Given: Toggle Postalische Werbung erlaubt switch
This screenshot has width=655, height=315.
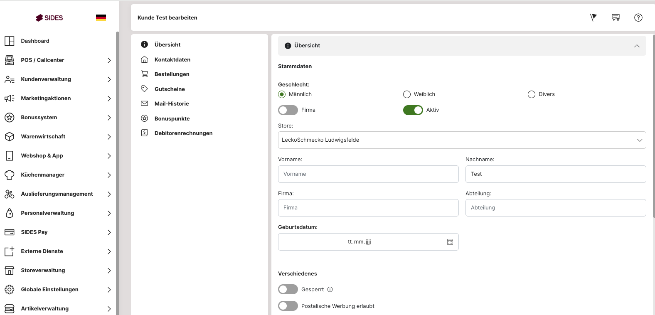Looking at the screenshot, I should 288,306.
